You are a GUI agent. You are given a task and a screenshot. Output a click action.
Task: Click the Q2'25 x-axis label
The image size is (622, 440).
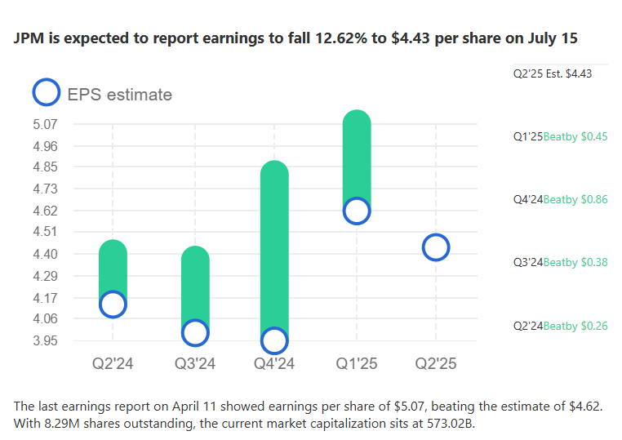coord(436,363)
